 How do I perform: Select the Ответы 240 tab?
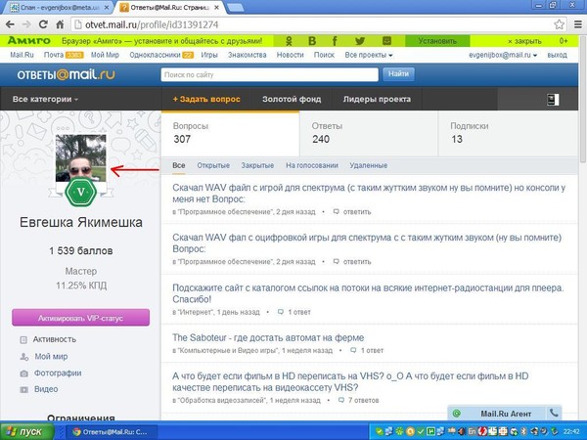click(369, 134)
